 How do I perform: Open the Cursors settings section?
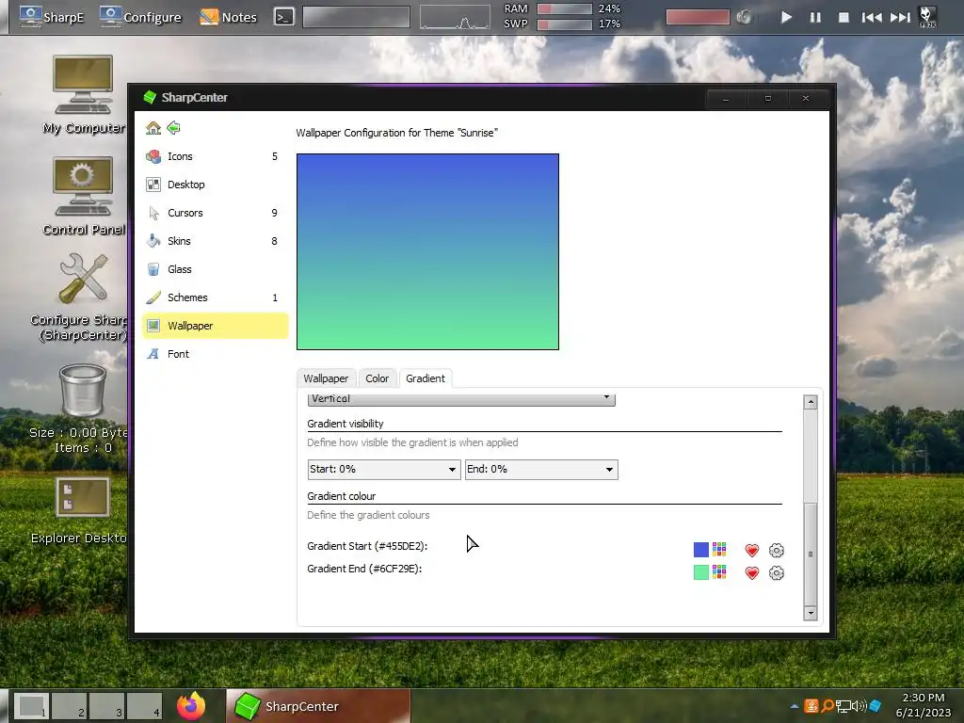pos(215,213)
